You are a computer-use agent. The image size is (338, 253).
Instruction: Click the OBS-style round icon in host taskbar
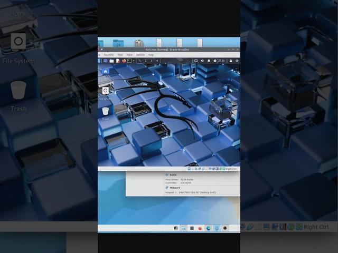pyautogui.click(x=225, y=228)
